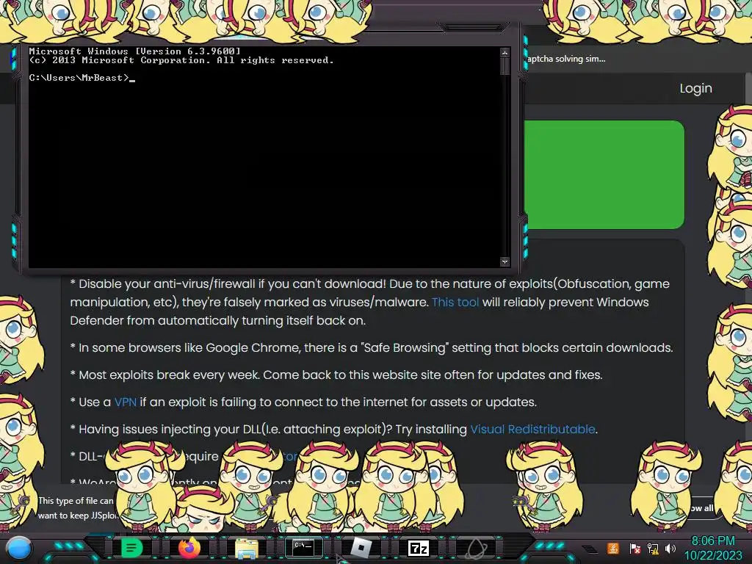Open the clock showing 8:06 PM
Image resolution: width=752 pixels, height=564 pixels.
pyautogui.click(x=712, y=541)
